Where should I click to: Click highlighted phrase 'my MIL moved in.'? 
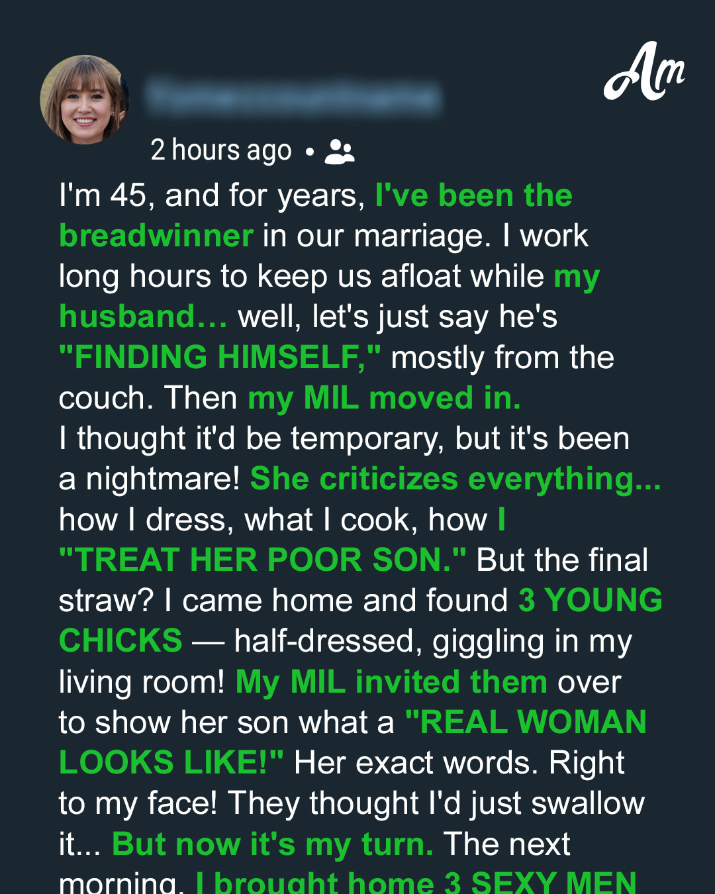[x=384, y=399]
